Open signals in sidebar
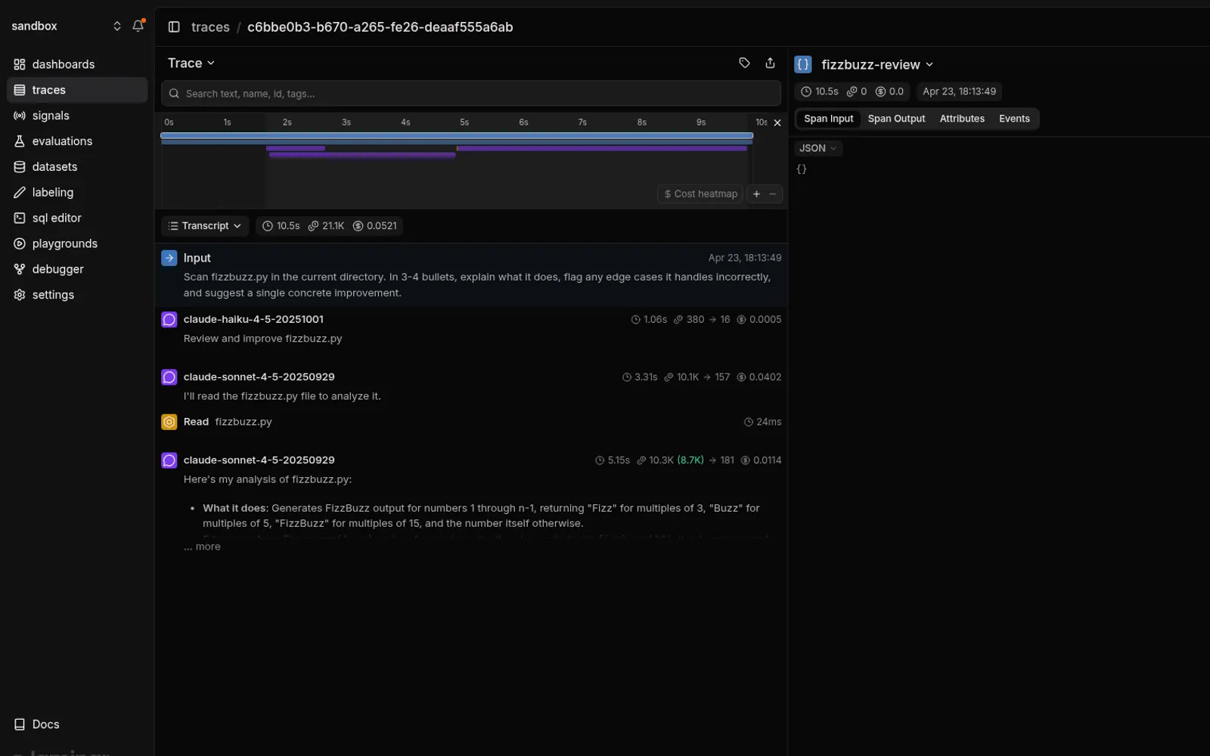This screenshot has width=1210, height=756. coord(77,116)
